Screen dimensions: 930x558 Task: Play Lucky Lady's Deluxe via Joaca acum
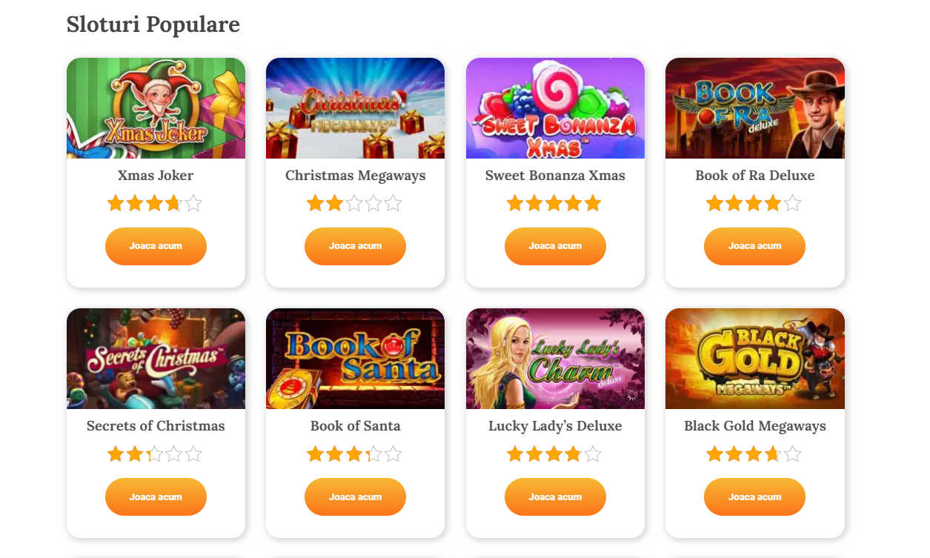pyautogui.click(x=555, y=496)
